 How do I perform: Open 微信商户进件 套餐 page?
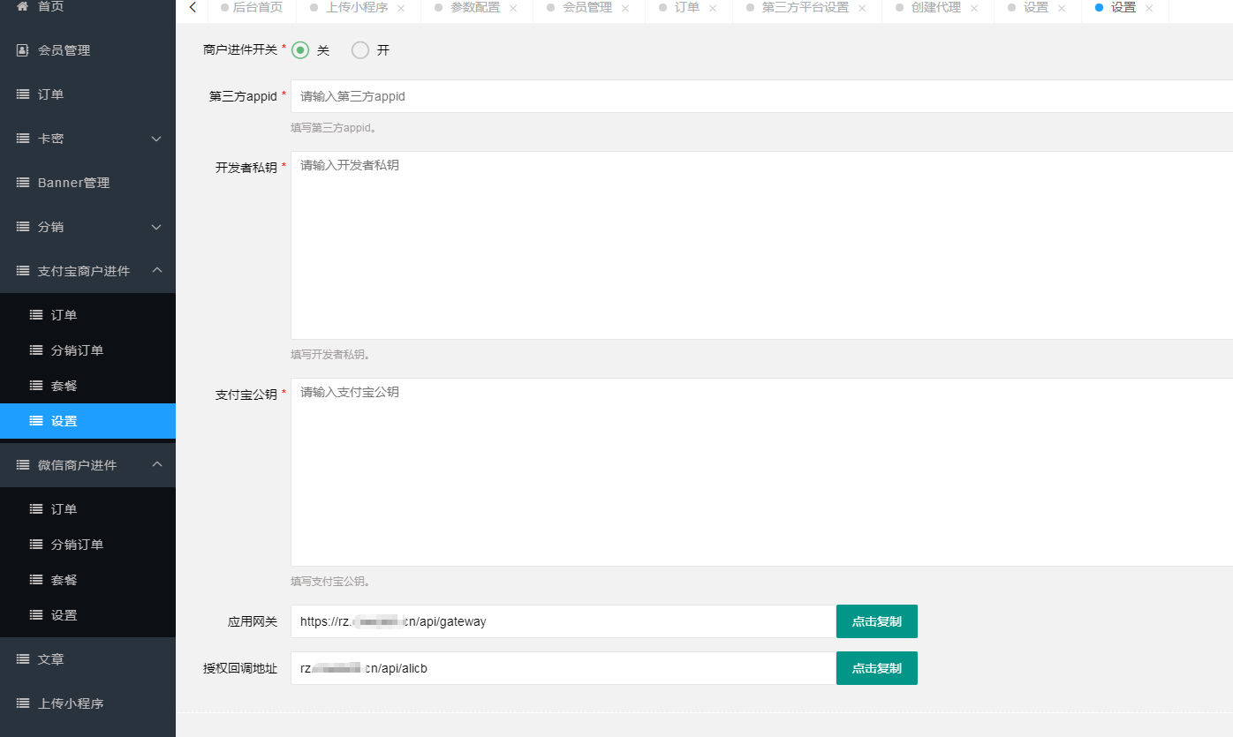tap(62, 580)
